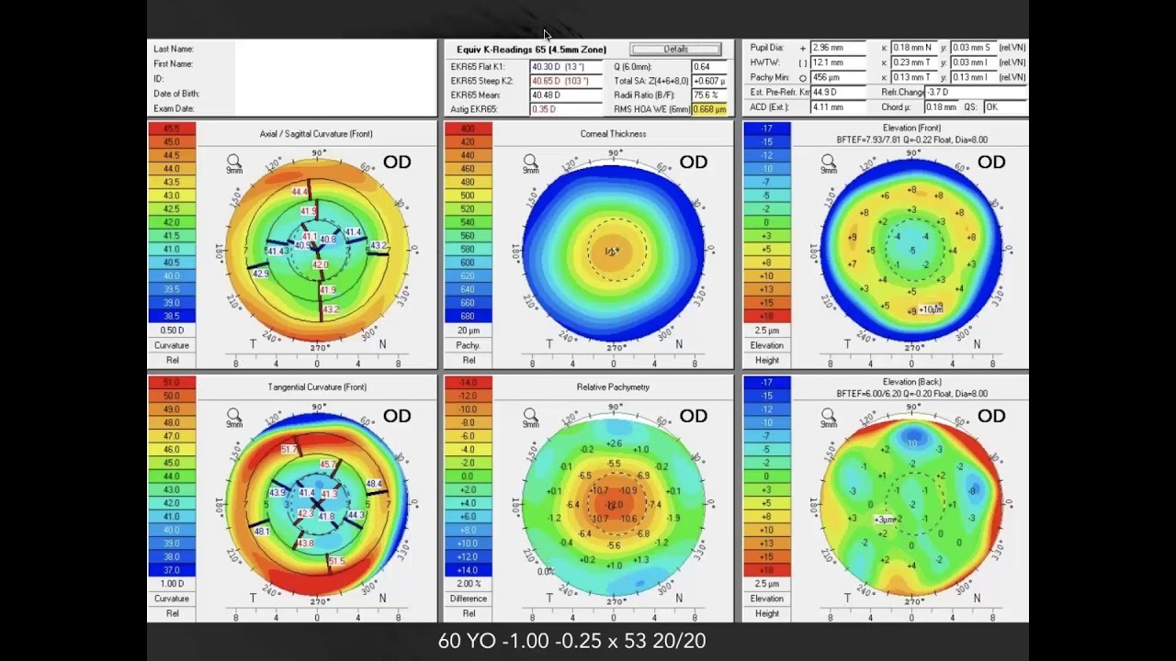Click the Last Name label
This screenshot has width=1176, height=661.
point(174,49)
